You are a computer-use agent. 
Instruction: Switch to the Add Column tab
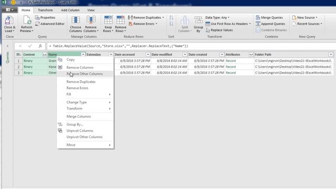pyautogui.click(x=70, y=10)
